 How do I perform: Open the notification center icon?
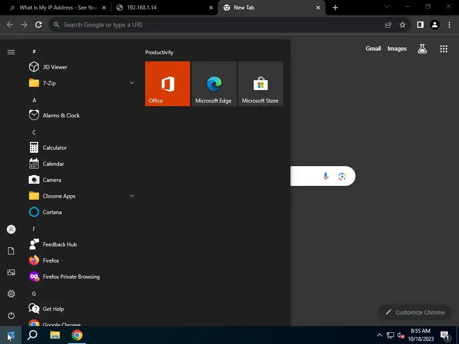point(445,335)
